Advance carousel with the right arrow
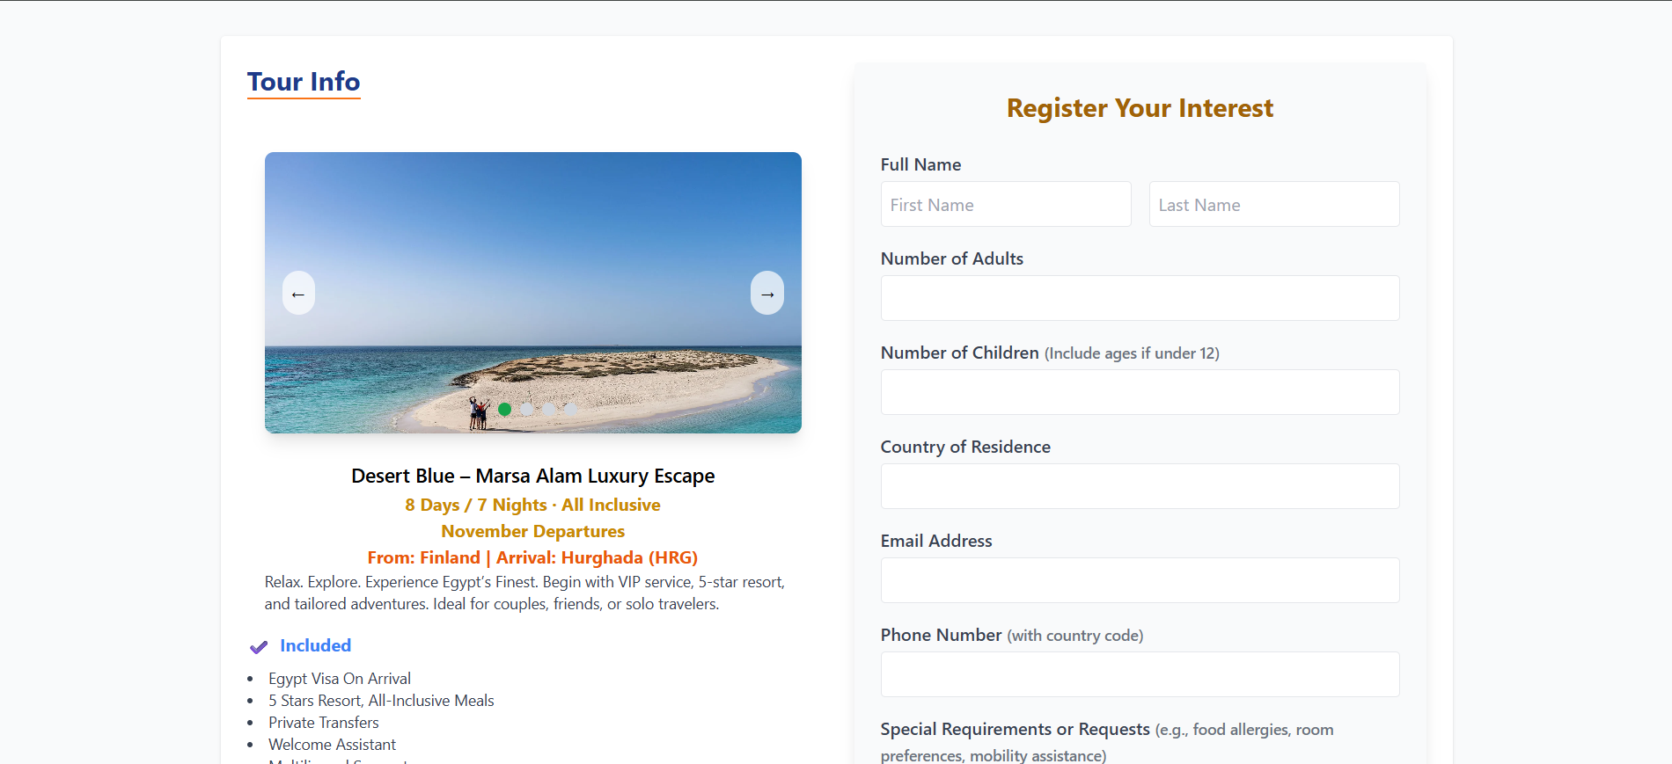The height and width of the screenshot is (764, 1672). (766, 294)
